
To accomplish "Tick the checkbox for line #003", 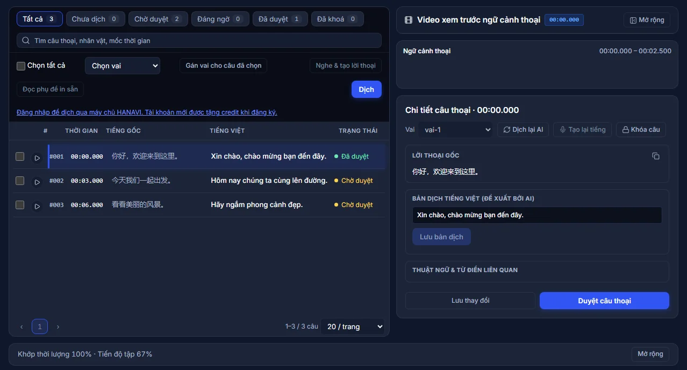I will [x=20, y=205].
